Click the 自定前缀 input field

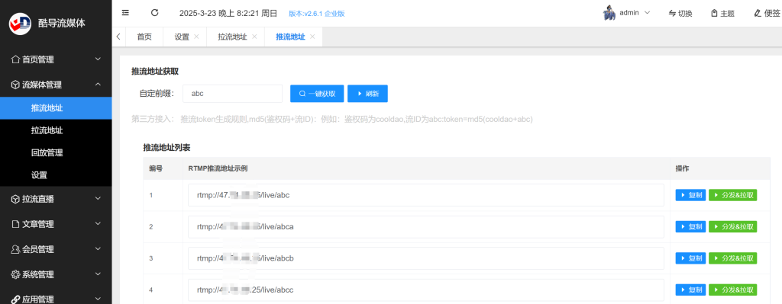[232, 94]
